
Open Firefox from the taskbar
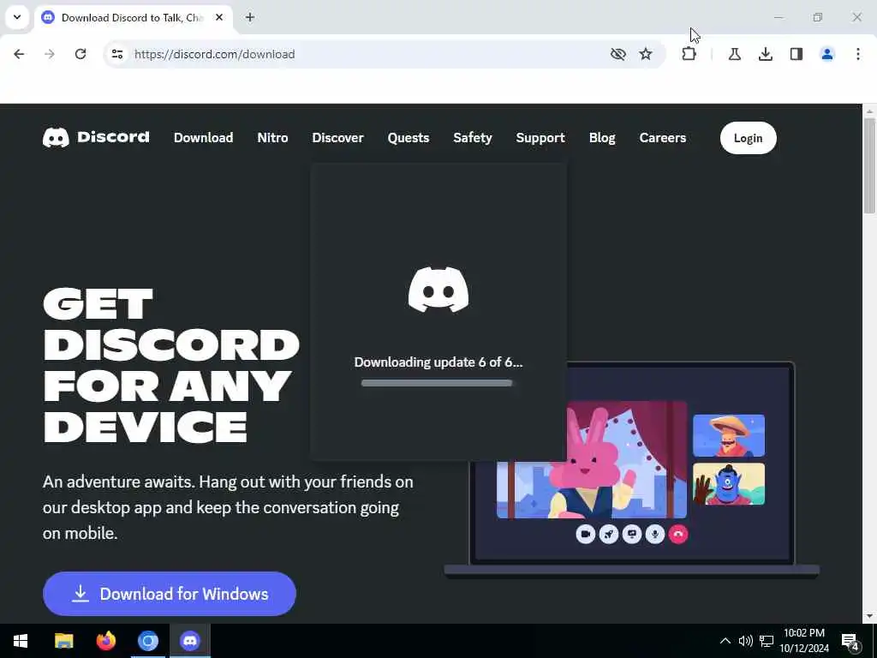pos(105,641)
